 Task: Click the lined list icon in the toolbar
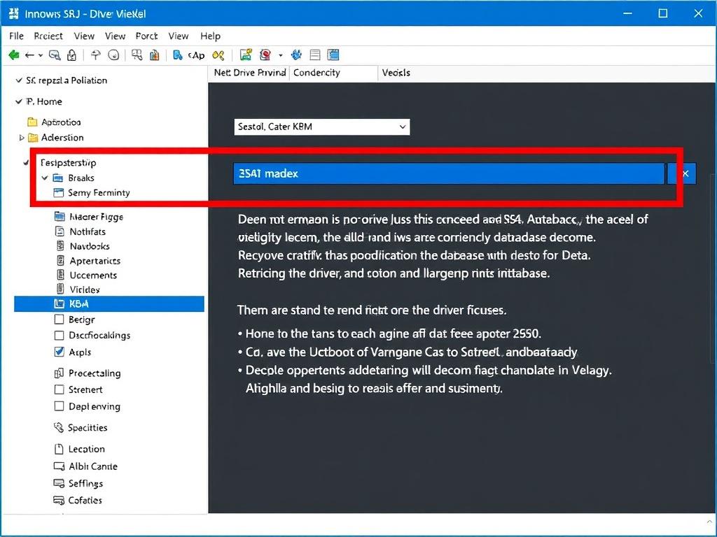coord(315,55)
